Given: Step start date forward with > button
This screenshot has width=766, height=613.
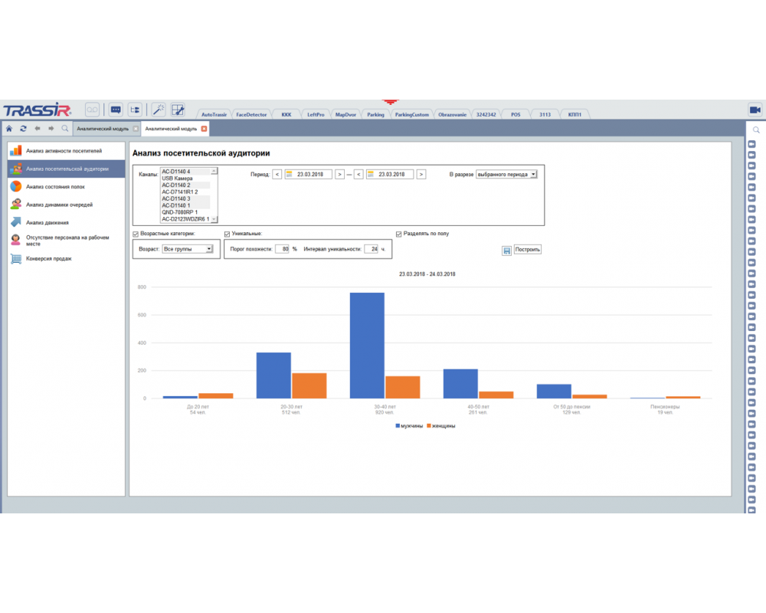Looking at the screenshot, I should point(339,175).
